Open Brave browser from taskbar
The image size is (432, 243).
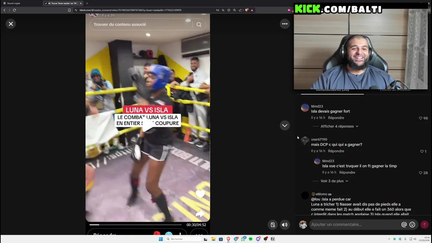click(228, 239)
